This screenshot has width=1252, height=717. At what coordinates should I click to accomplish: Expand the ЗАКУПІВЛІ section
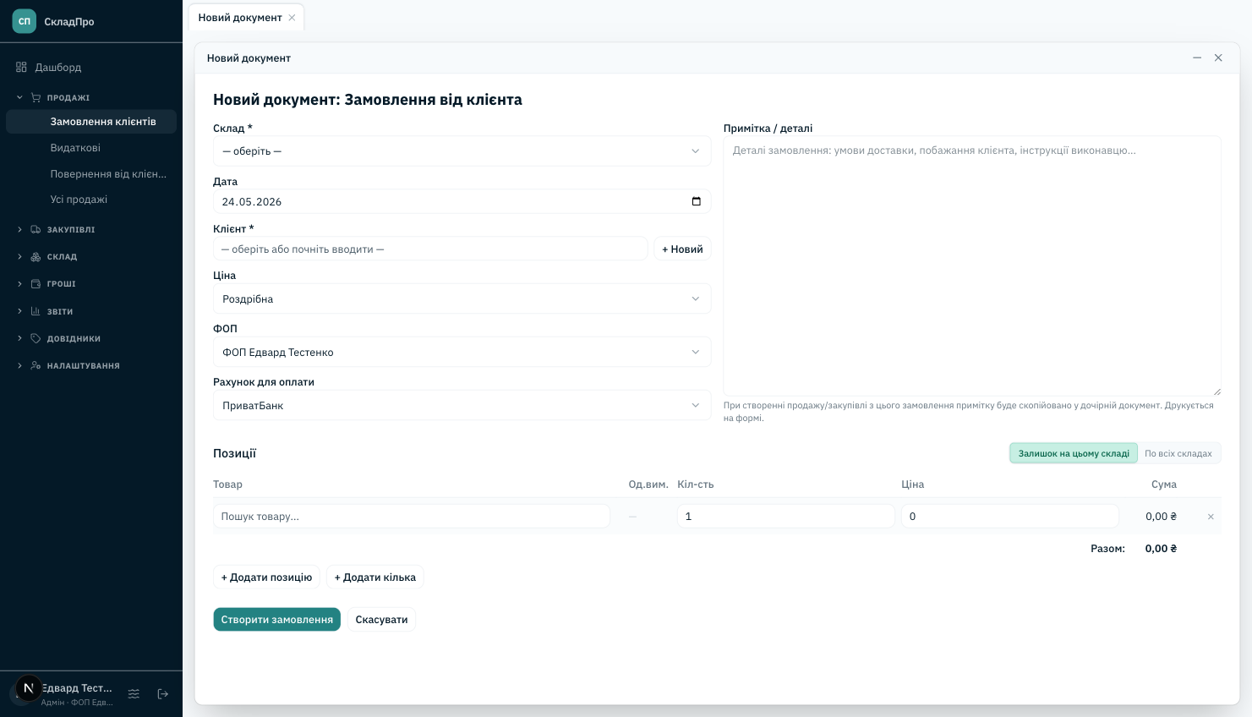(x=19, y=229)
